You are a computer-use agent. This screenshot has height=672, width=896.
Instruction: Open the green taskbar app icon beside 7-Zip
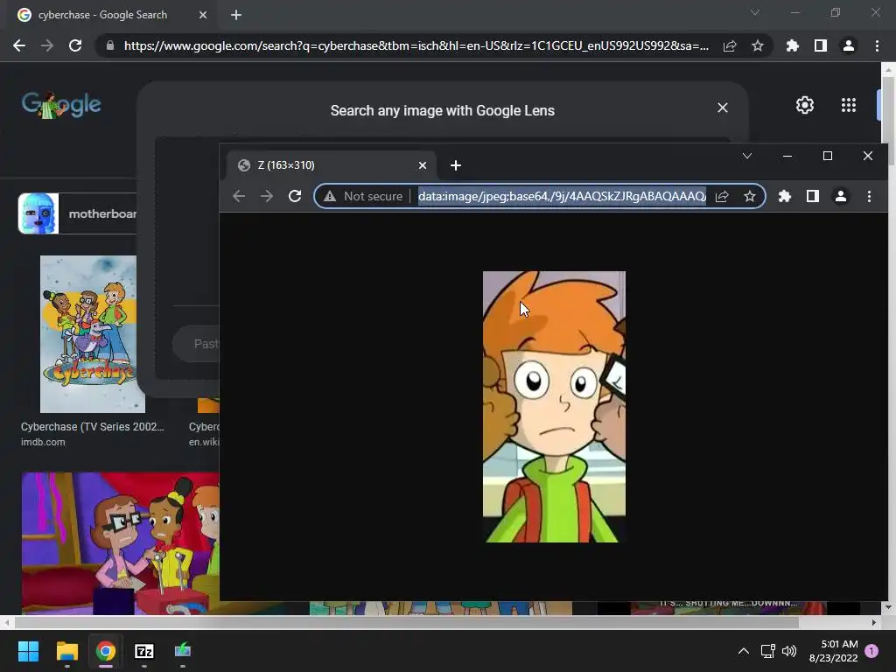[x=183, y=651]
